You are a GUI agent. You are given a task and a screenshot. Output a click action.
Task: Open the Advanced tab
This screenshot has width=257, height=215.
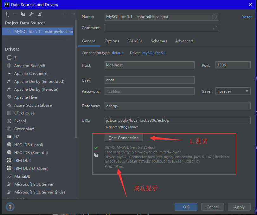[184, 41]
